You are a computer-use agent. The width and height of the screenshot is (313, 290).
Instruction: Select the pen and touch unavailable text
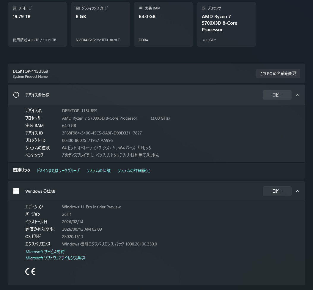[x=111, y=155]
